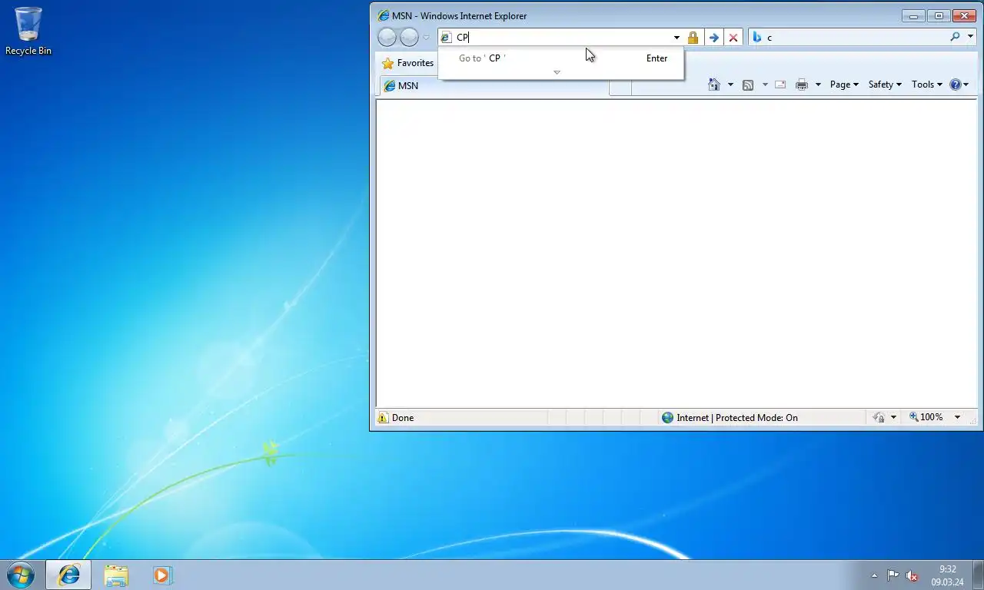Click the Action Center flag icon
Screen dimensions: 984x590
[893, 575]
